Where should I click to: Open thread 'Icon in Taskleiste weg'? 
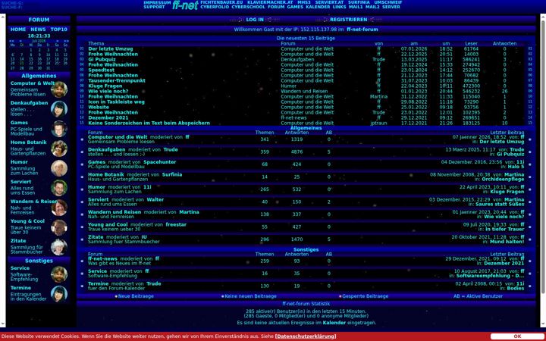pos(116,102)
